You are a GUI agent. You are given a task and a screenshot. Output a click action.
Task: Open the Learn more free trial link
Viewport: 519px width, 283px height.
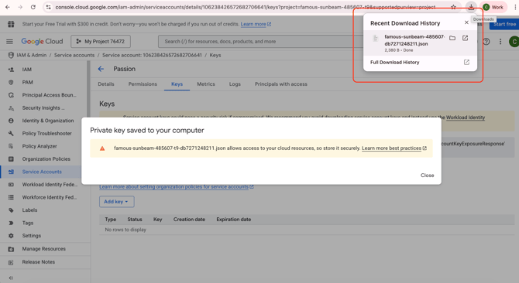256,24
